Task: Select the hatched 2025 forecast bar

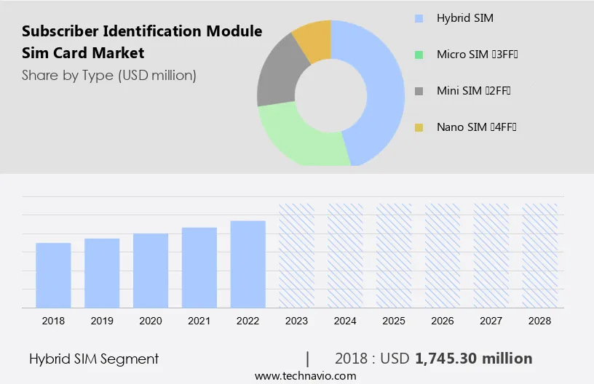Action: pos(394,255)
